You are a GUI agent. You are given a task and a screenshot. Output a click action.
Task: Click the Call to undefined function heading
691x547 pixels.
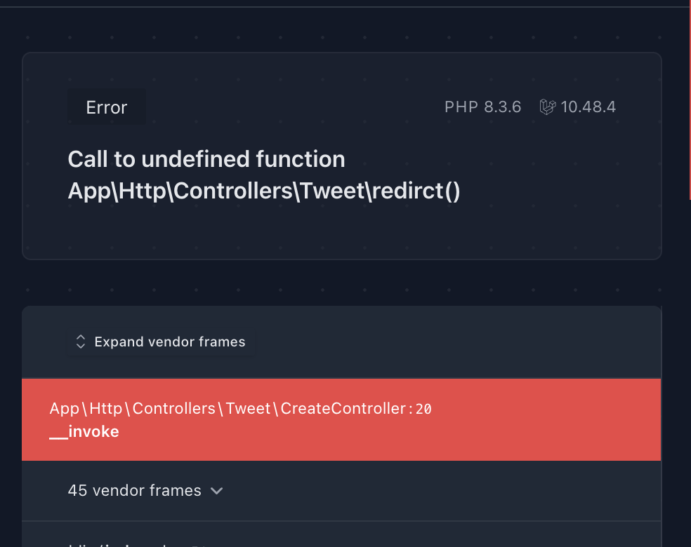tap(206, 159)
